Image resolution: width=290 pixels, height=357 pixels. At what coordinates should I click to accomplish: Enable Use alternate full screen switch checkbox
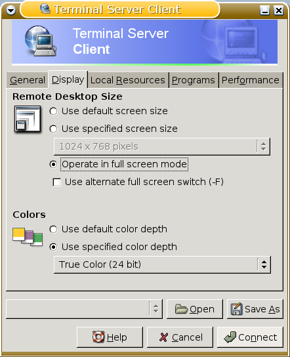tap(56, 182)
